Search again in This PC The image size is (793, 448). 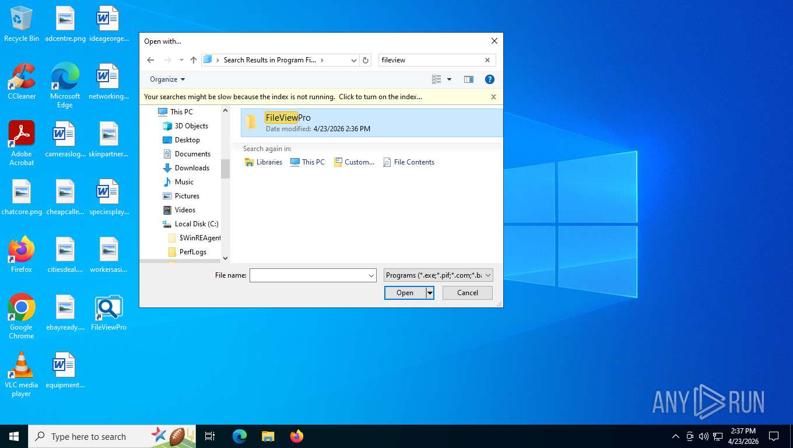[x=307, y=162]
